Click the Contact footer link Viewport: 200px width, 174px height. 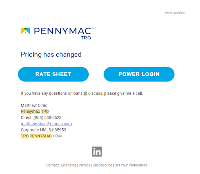tap(52, 165)
